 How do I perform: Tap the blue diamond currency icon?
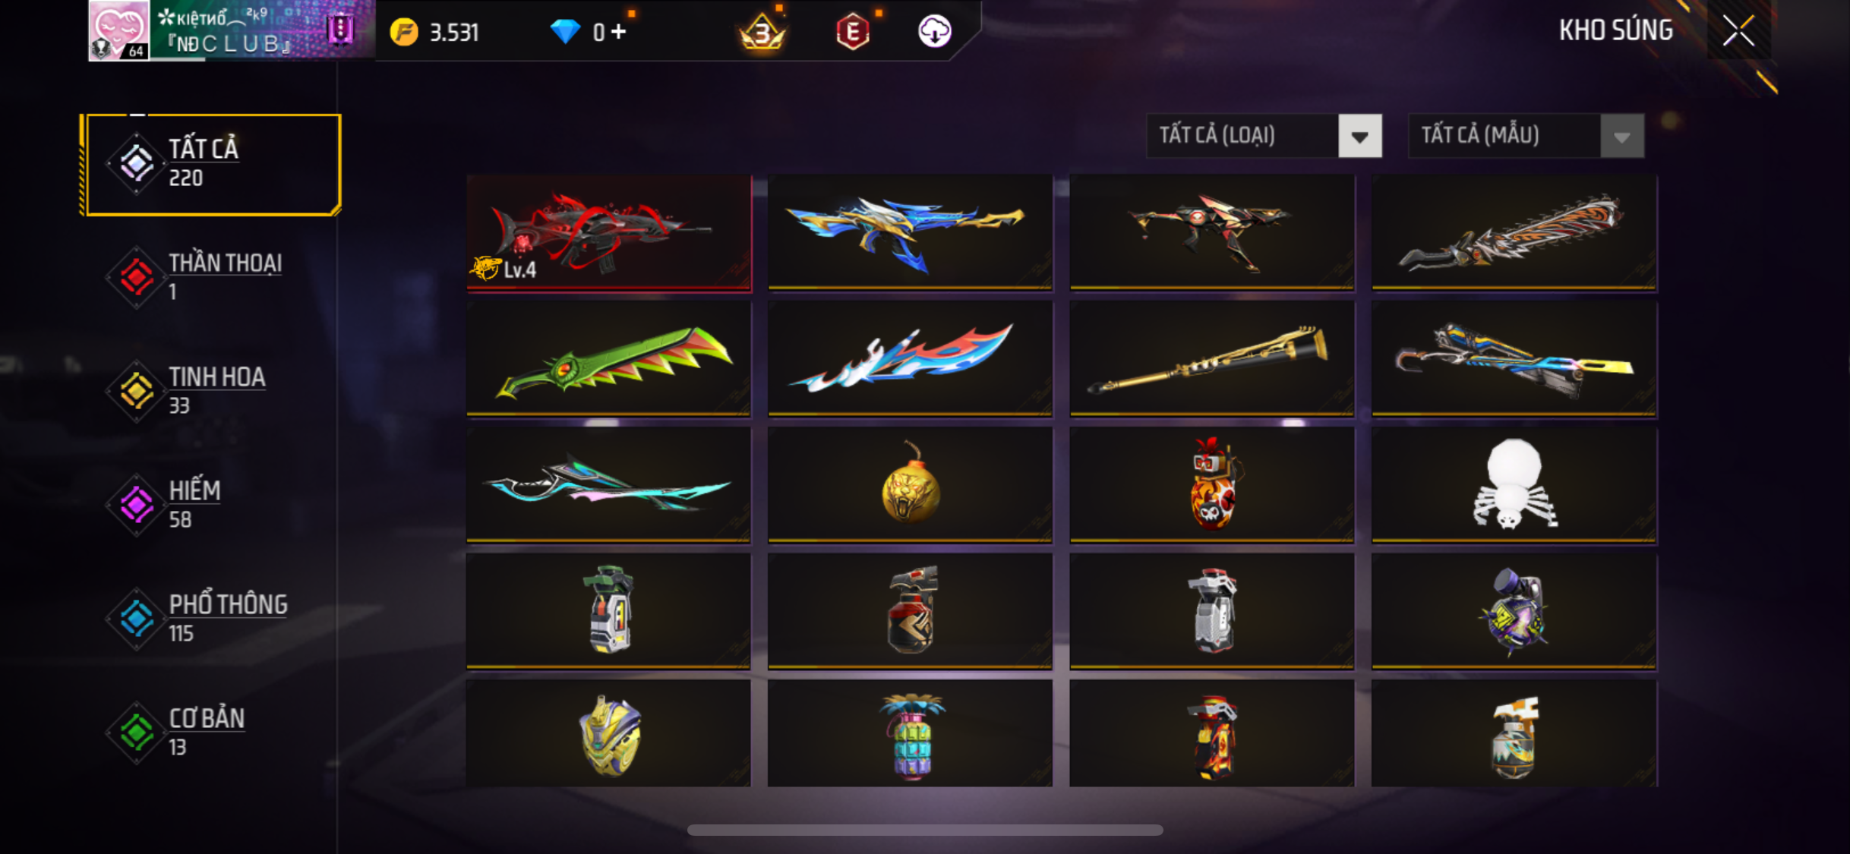coord(565,32)
